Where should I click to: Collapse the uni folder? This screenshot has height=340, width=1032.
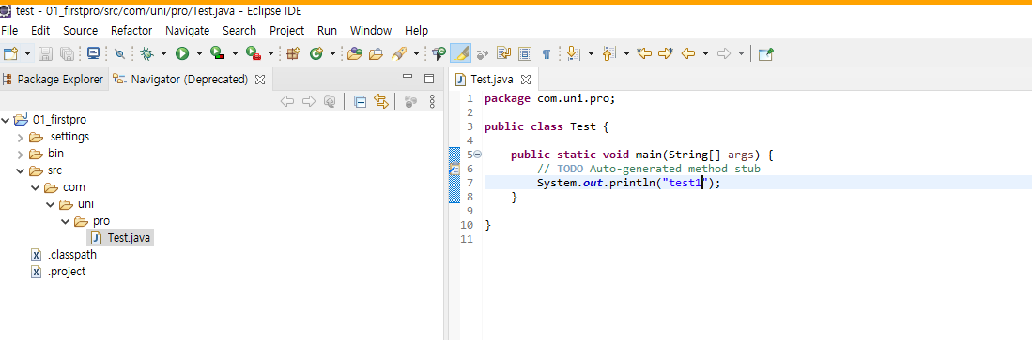[51, 204]
